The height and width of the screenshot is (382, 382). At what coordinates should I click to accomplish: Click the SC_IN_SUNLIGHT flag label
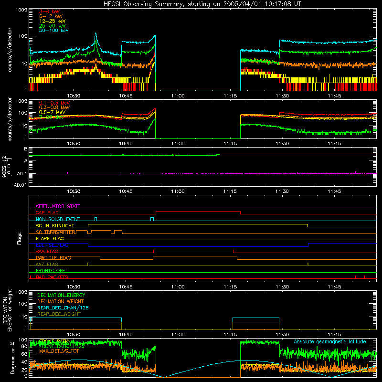(55, 225)
